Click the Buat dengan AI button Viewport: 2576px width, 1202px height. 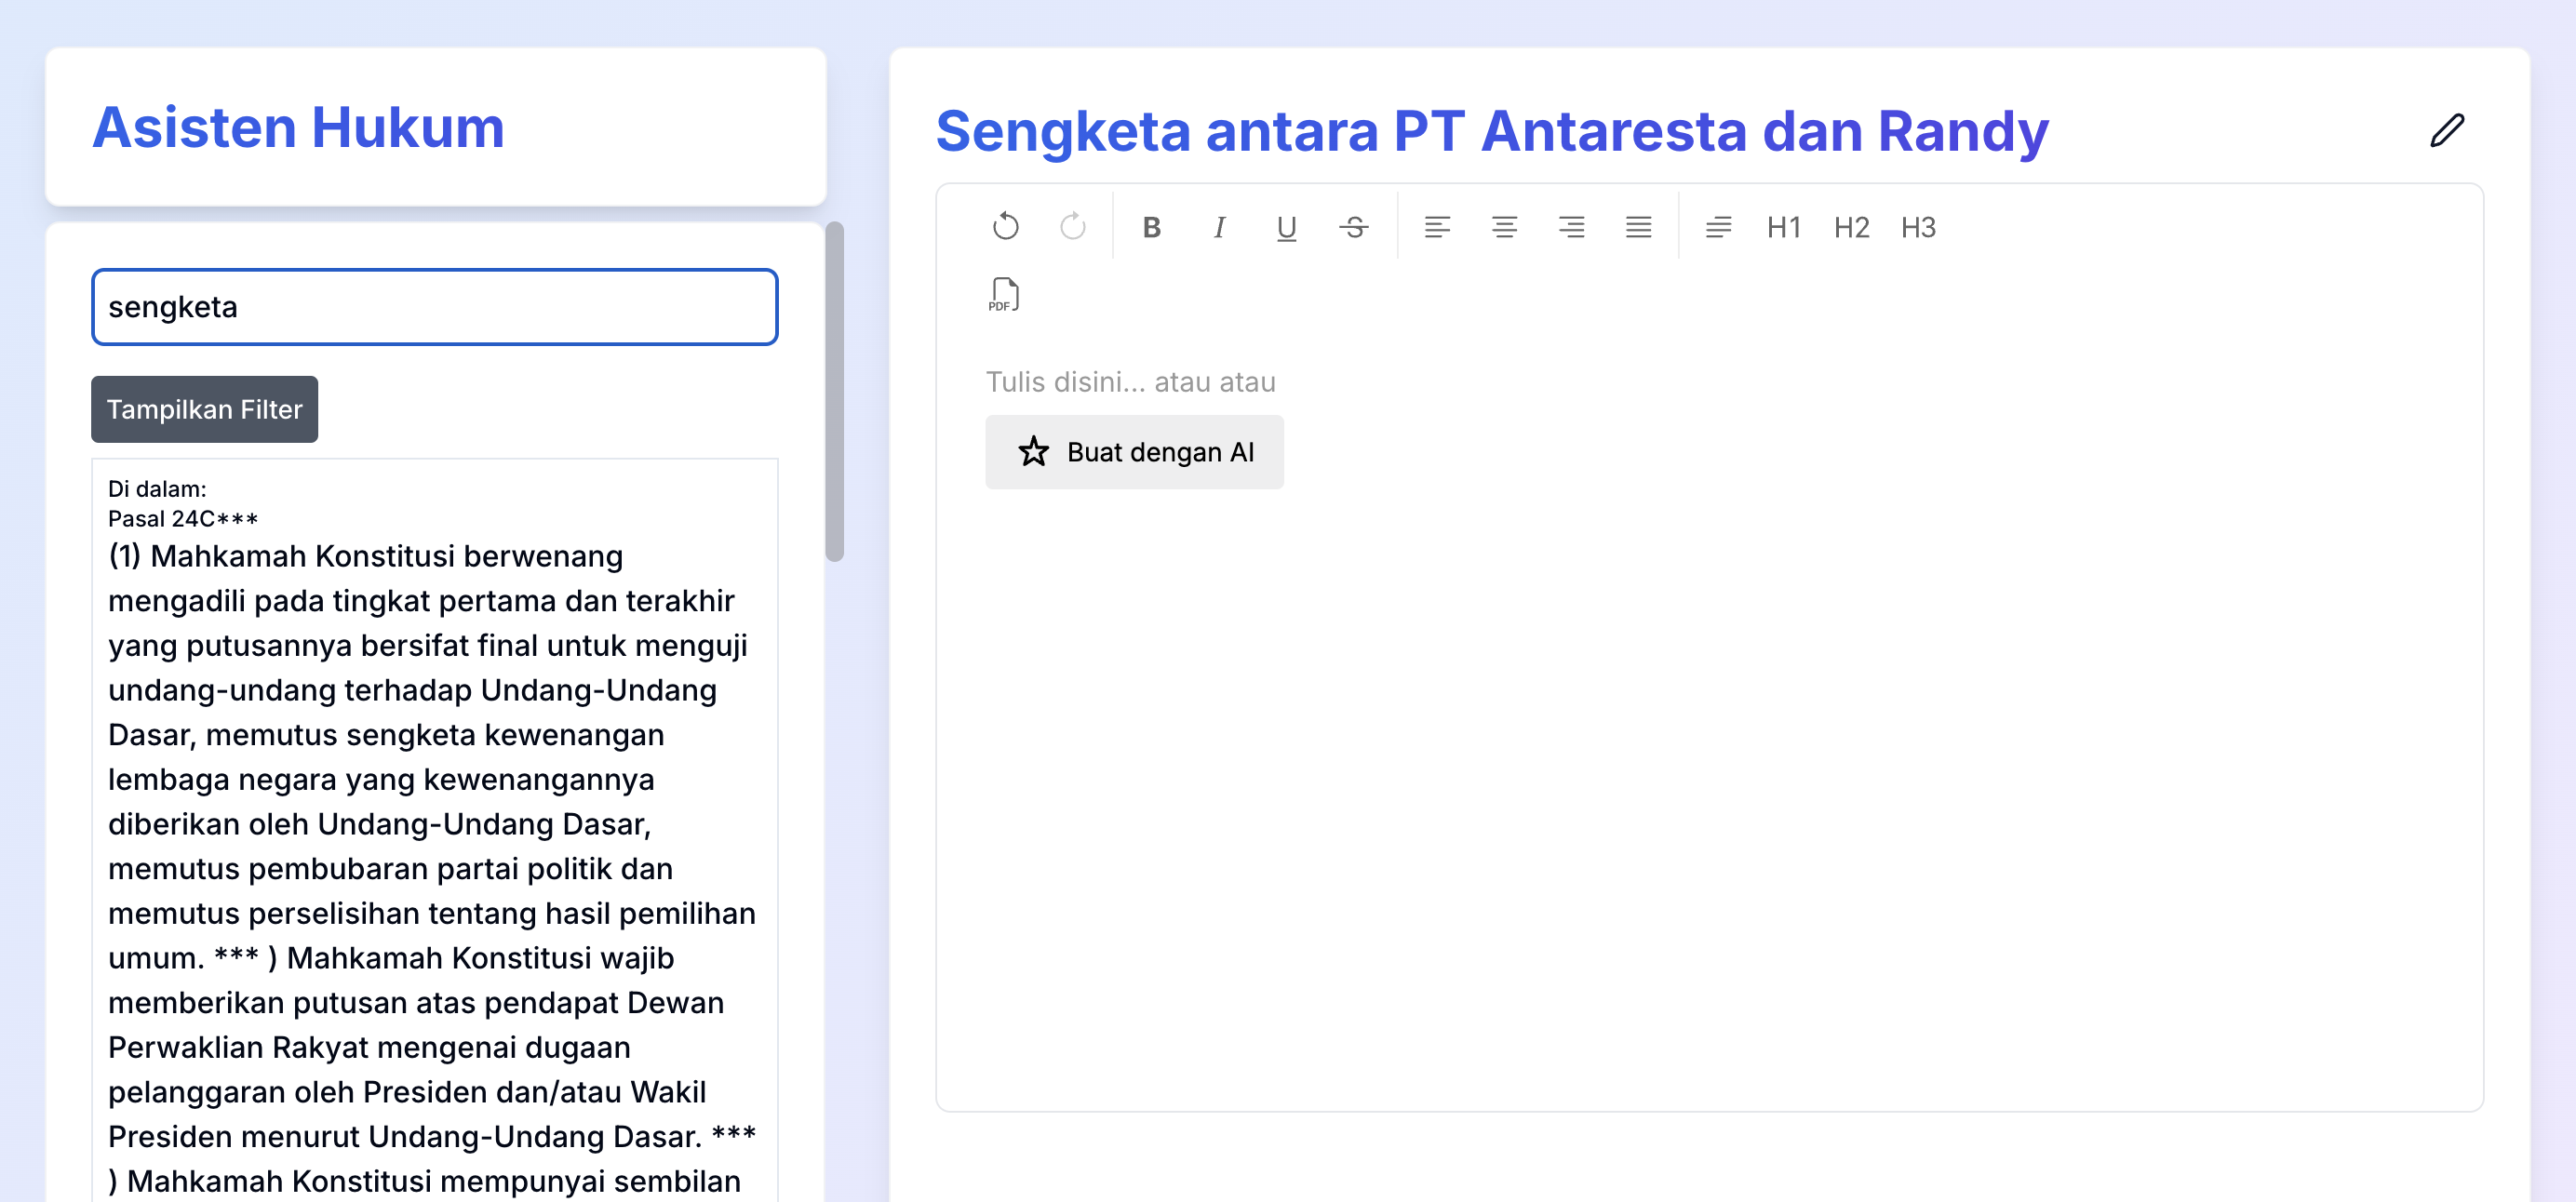click(1134, 452)
